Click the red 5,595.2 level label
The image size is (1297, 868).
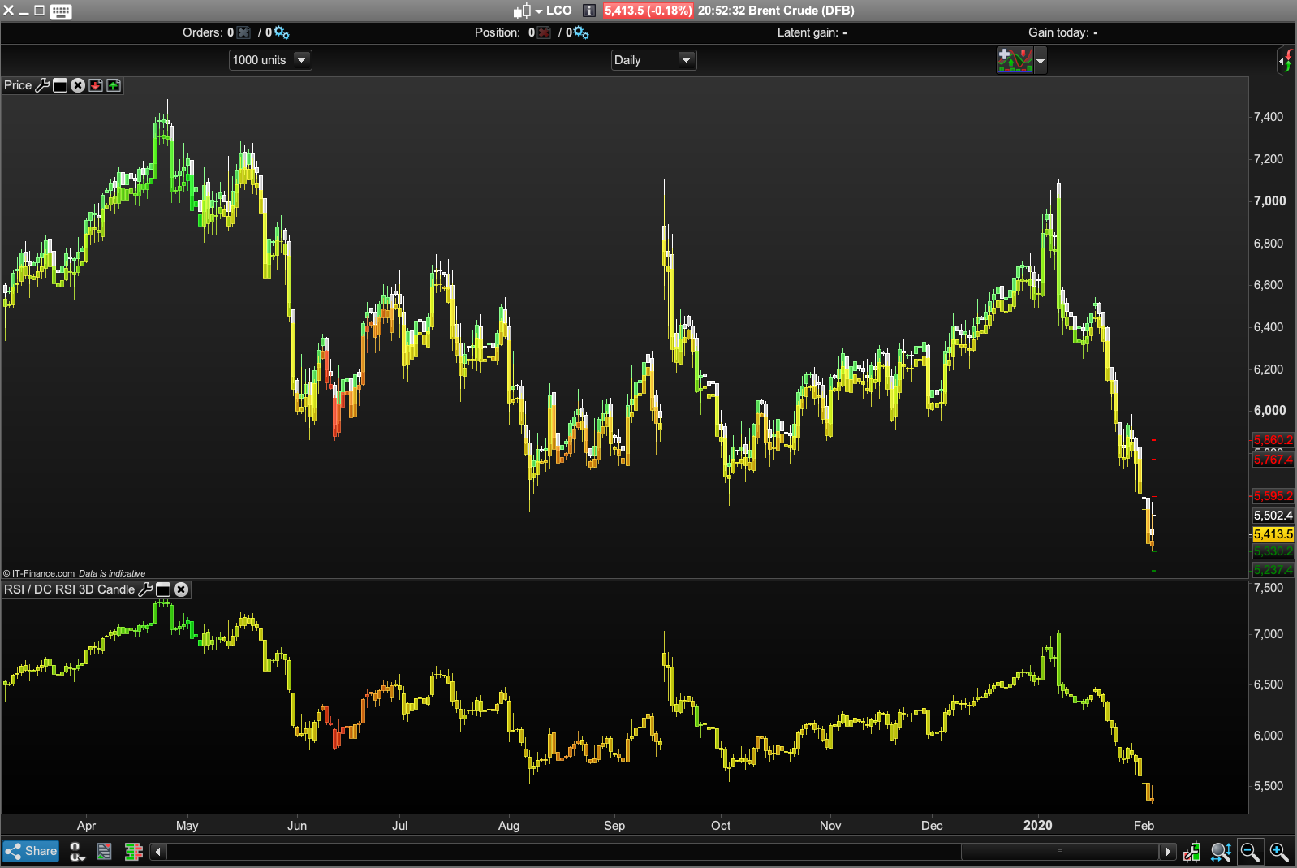coord(1273,496)
